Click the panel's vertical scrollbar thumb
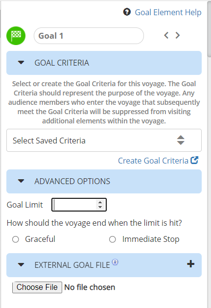 [x=209, y=29]
